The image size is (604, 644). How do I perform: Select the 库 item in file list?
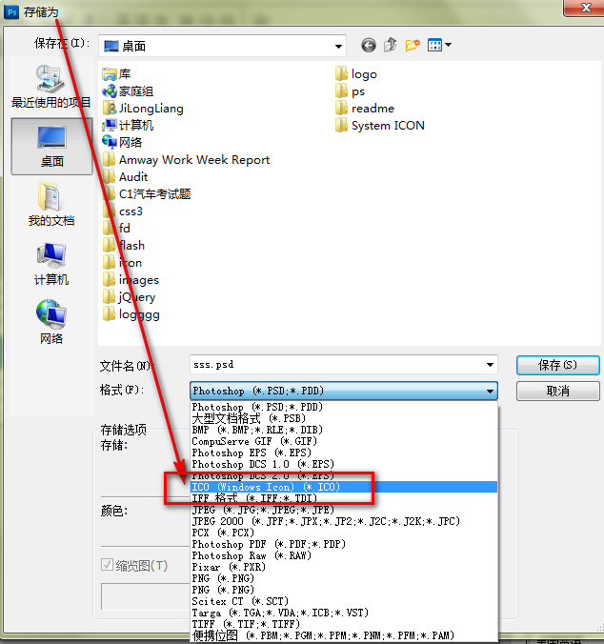click(x=116, y=74)
